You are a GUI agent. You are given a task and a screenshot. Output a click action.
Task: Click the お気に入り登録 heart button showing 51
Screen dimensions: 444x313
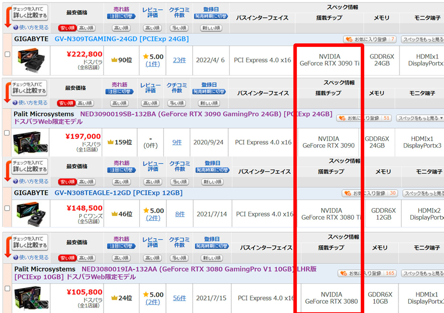(x=364, y=118)
